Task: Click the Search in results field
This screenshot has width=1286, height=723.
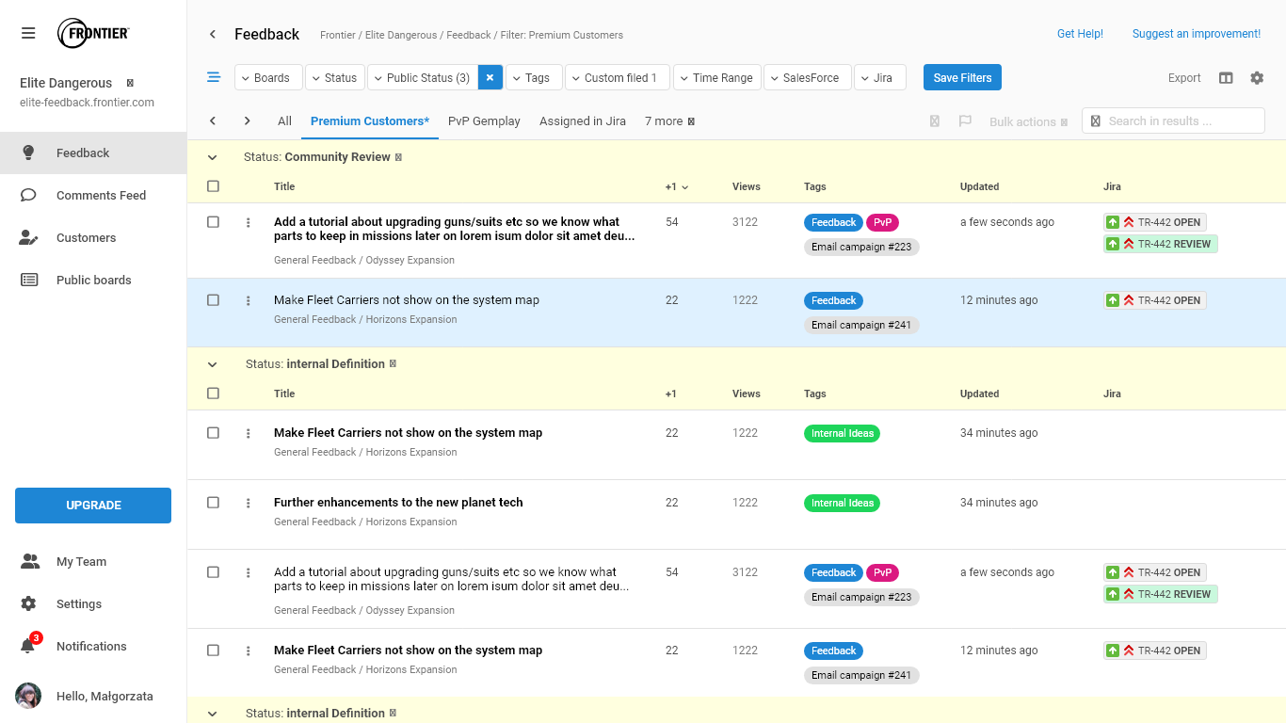Action: tap(1182, 120)
